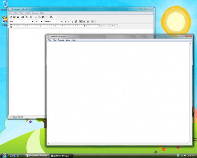
Task: Click Notepad horizontal scrollbar left arrow
Action: click(48, 144)
